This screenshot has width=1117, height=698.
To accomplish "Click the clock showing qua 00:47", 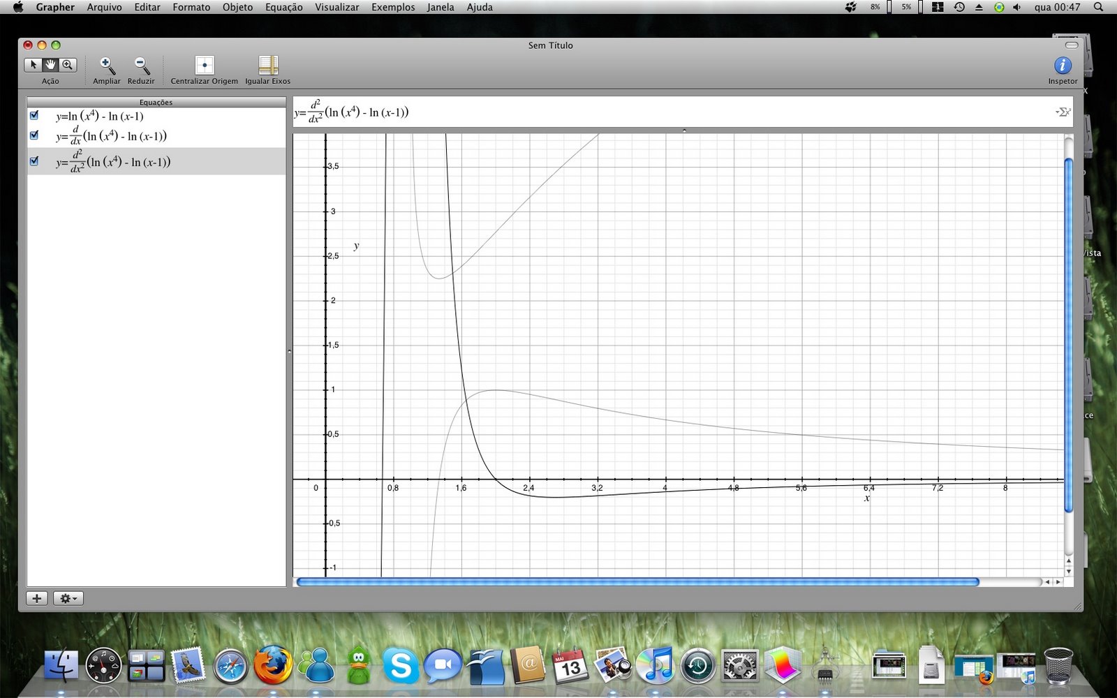I will coord(1057,7).
